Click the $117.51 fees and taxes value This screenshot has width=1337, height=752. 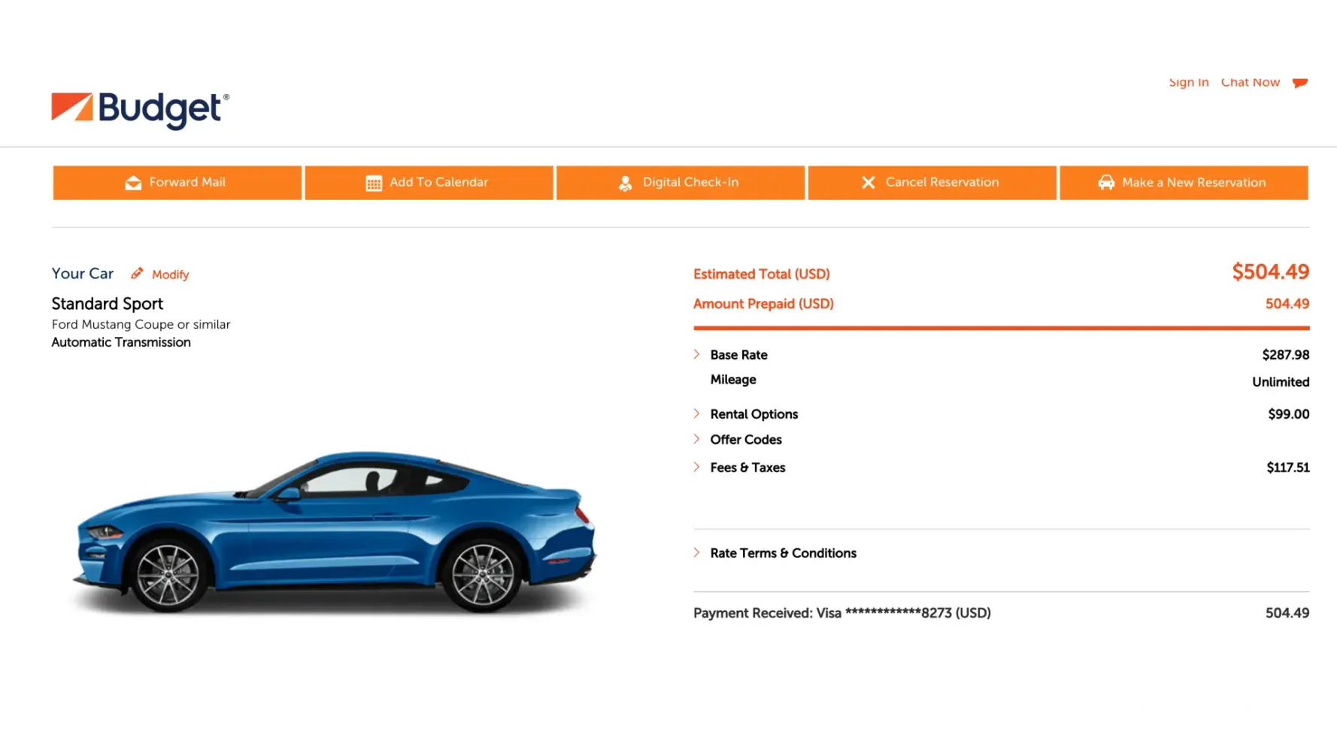[x=1288, y=468]
